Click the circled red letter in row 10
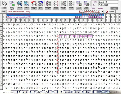The image size is (121, 94). tap(58, 60)
